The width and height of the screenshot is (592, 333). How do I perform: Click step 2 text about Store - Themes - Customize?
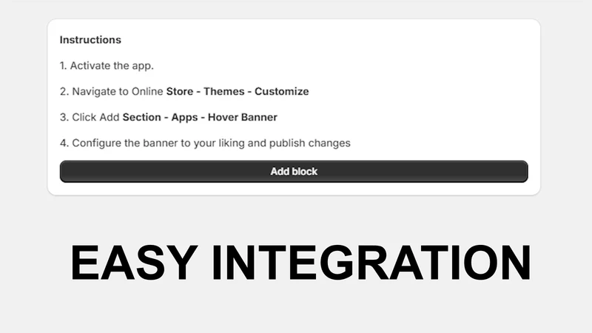[x=184, y=91]
